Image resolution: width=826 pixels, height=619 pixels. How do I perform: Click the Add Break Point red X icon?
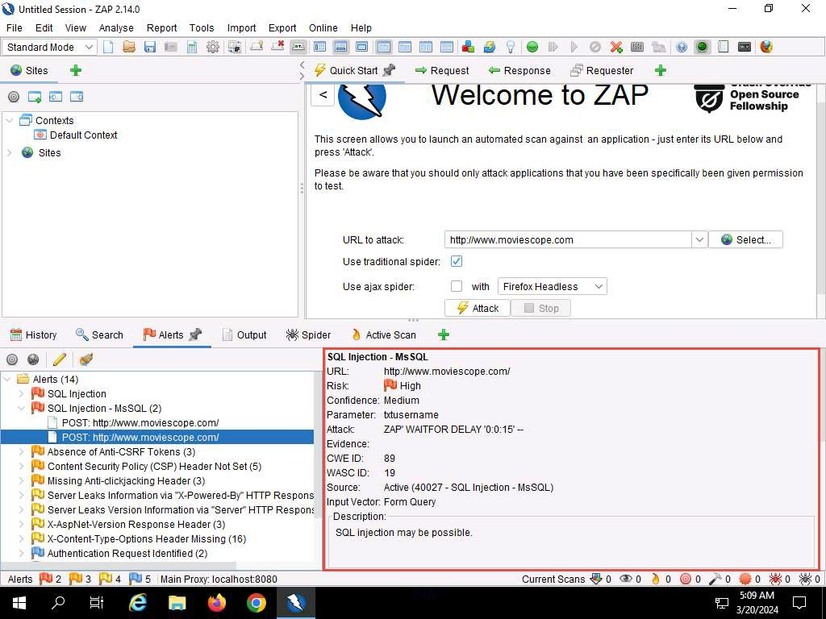tap(616, 47)
